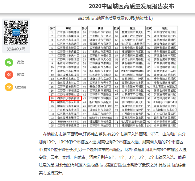Click table cell 广西南宁市青秀区
Screen dimensions: 195x181
click(133, 114)
